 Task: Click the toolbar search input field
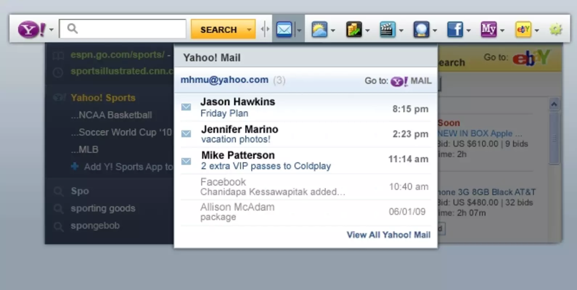[x=123, y=29]
